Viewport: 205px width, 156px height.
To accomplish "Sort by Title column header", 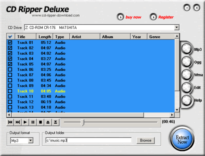I will pos(25,37).
